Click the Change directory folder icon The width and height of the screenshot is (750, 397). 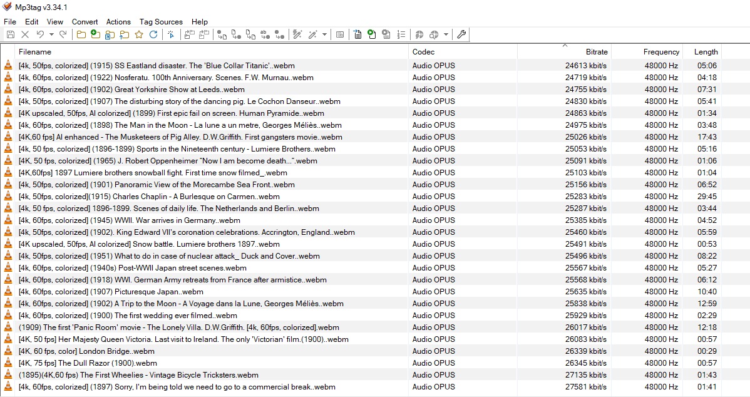click(81, 34)
